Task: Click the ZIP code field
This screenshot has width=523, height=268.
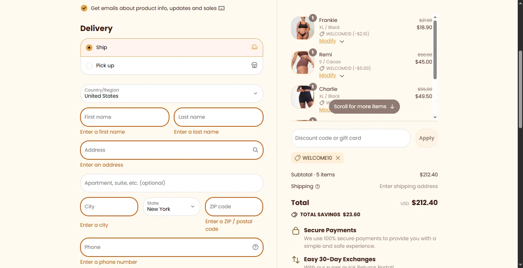Action: coord(234,206)
